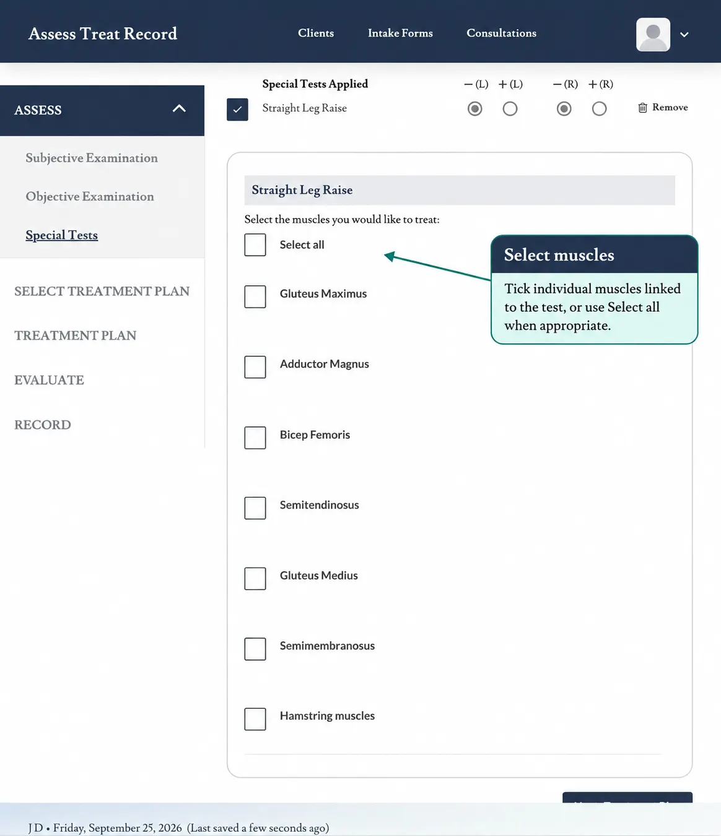Open RECORD section
The image size is (721, 836).
pyautogui.click(x=43, y=424)
